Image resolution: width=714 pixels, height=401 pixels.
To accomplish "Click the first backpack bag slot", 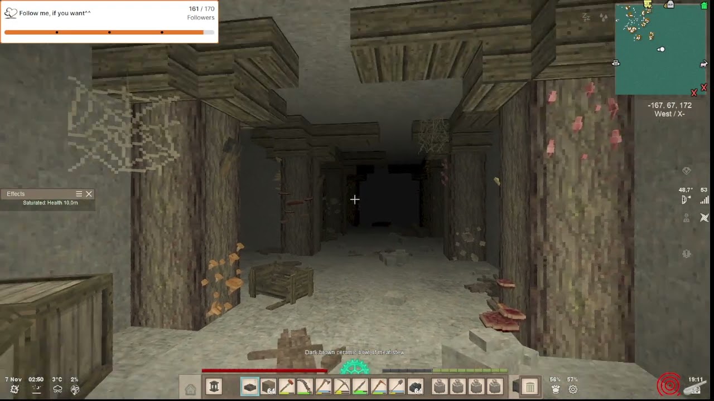I will tap(440, 387).
